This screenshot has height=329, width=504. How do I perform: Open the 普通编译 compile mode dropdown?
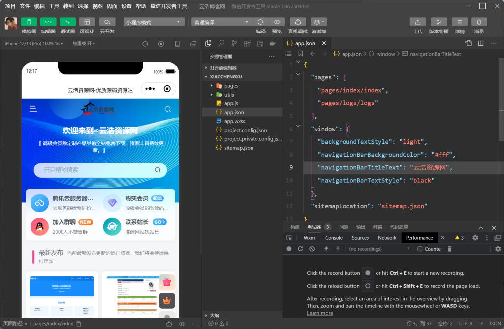click(222, 22)
